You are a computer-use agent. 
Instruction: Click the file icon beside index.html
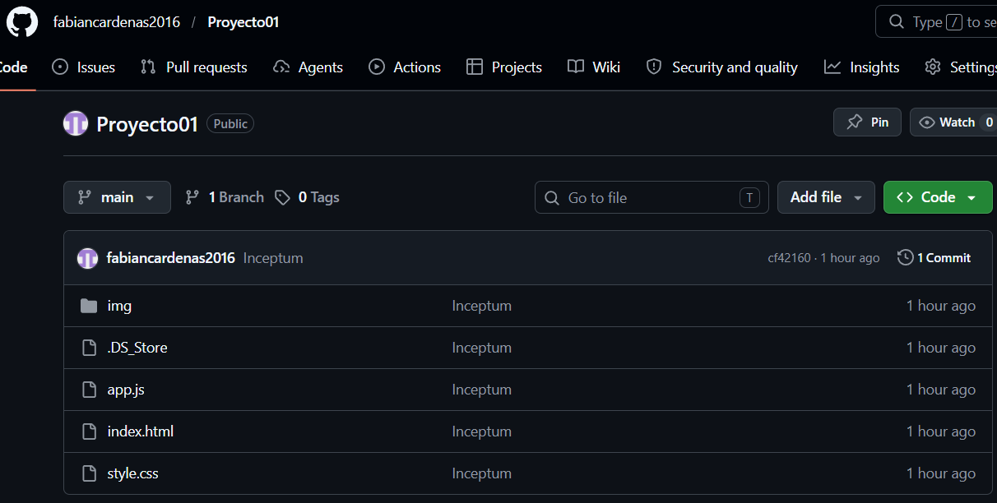click(89, 431)
